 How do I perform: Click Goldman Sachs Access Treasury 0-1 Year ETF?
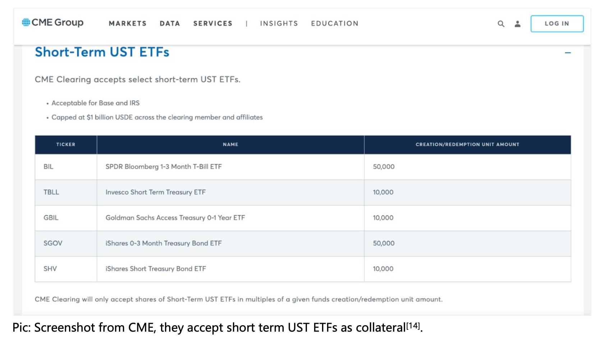pyautogui.click(x=175, y=218)
